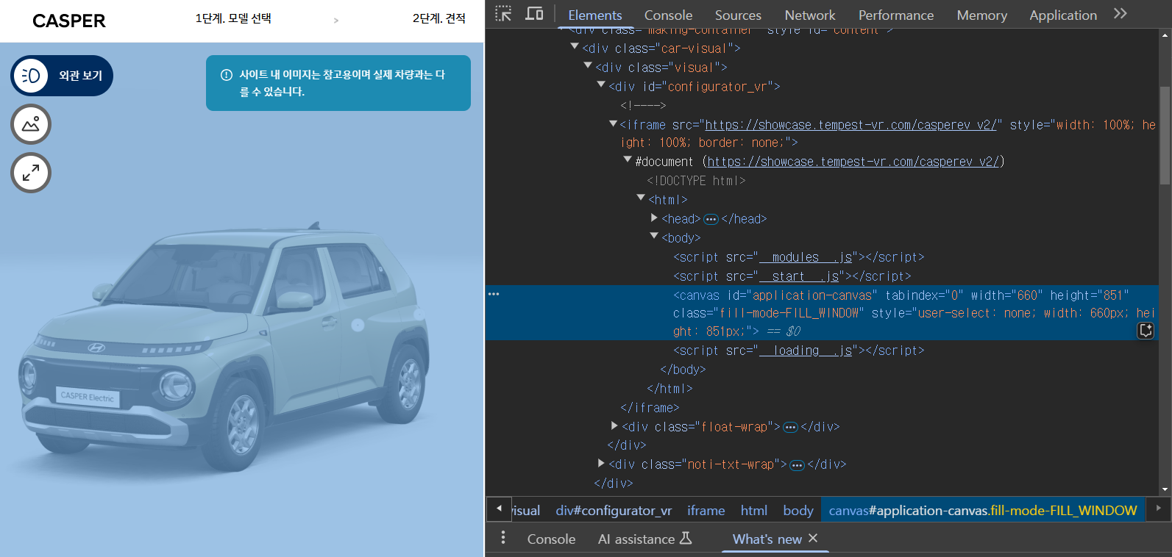Click the head node ellipsis badge
Viewport: 1172px width, 557px height.
(711, 219)
